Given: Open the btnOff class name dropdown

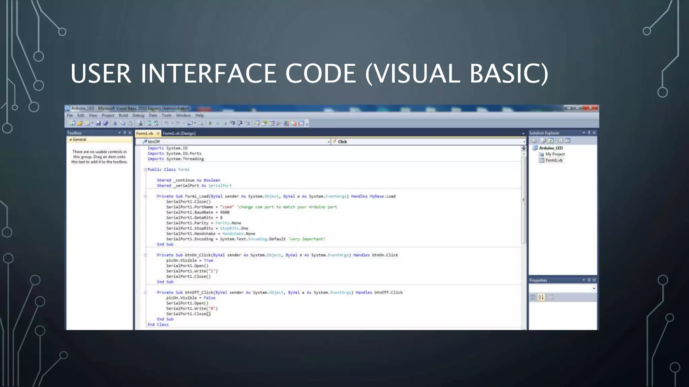Looking at the screenshot, I should coord(329,142).
